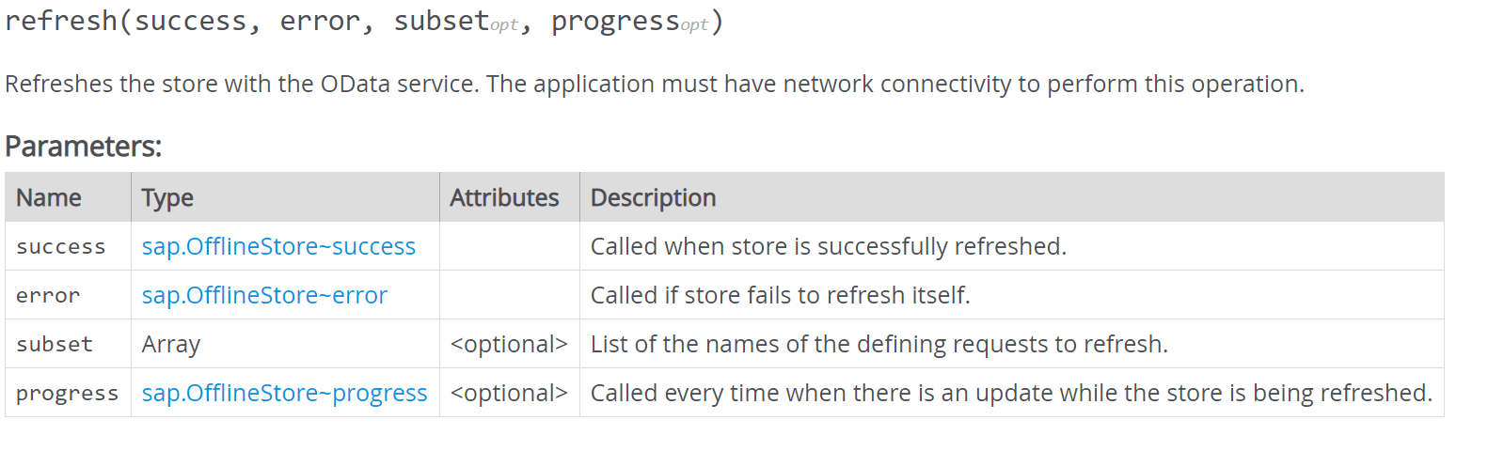Viewport: 1488px width, 451px height.
Task: Open the sap.OfflineStore~success type link
Action: click(x=278, y=246)
